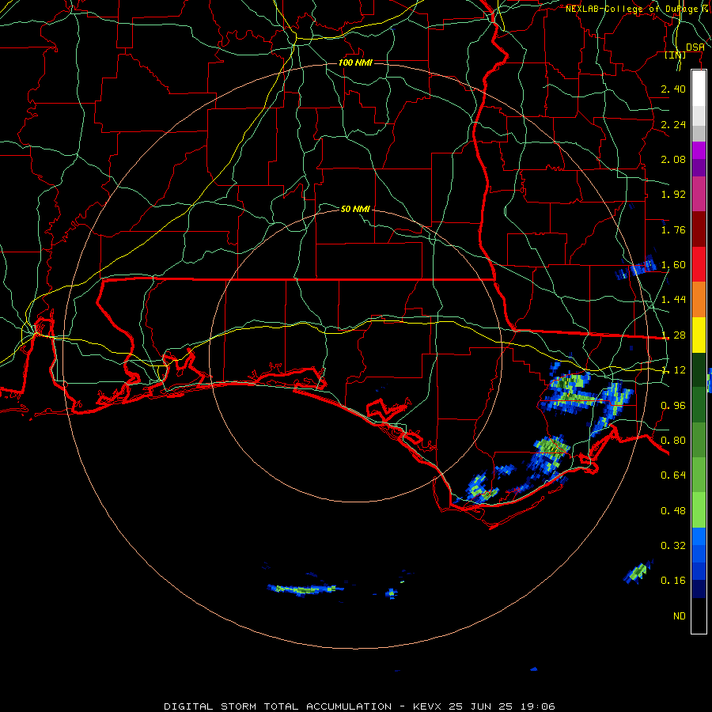712x712 pixels.
Task: Click the 0.80 legend value
Action: [673, 441]
